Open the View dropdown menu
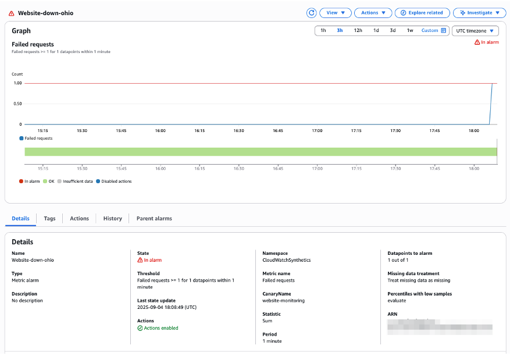This screenshot has width=524, height=356. [x=335, y=12]
